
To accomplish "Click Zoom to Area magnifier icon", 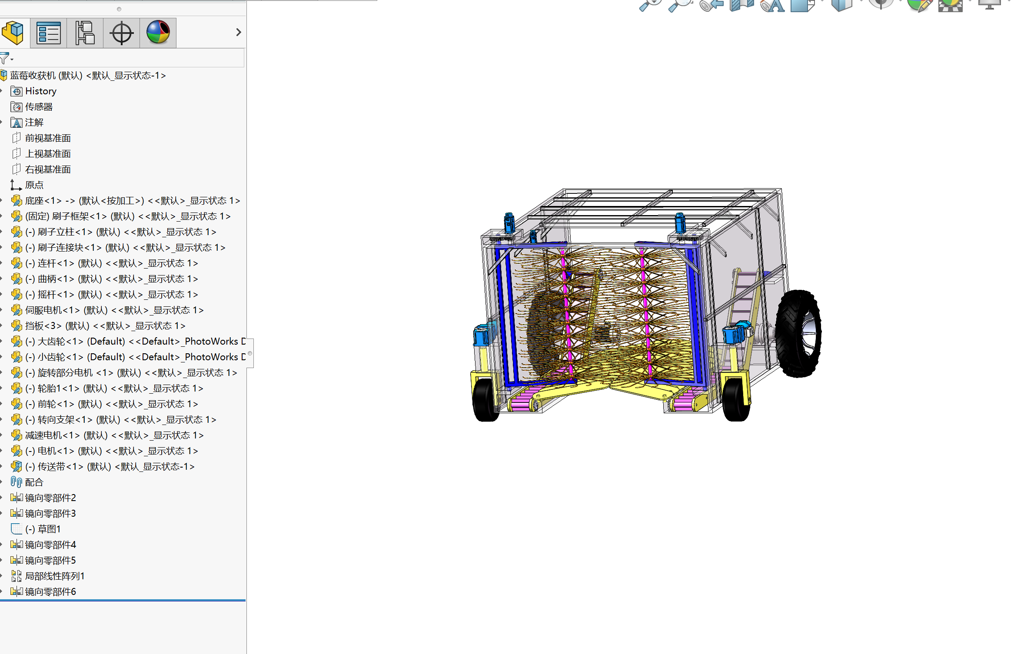I will pos(680,5).
